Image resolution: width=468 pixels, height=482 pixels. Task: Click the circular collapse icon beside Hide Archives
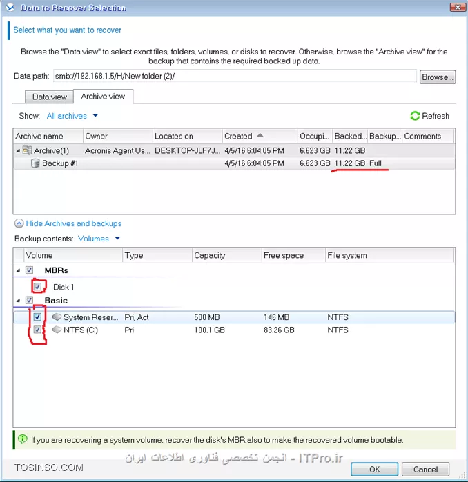(19, 223)
